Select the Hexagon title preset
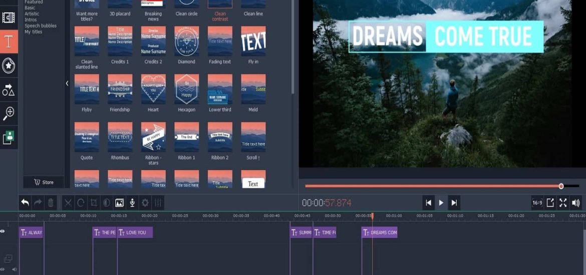The image size is (586, 275). pos(186,89)
